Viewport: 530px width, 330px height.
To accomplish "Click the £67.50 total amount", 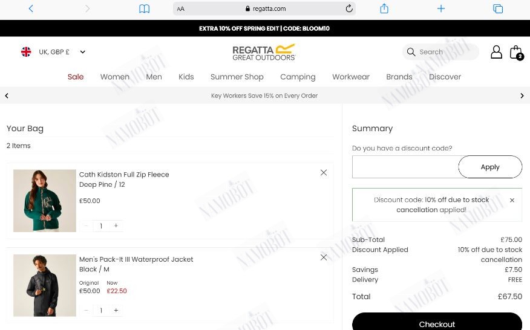I will click(x=510, y=297).
